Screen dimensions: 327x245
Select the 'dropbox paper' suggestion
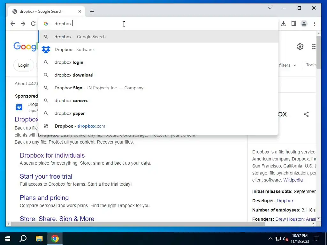click(158, 113)
